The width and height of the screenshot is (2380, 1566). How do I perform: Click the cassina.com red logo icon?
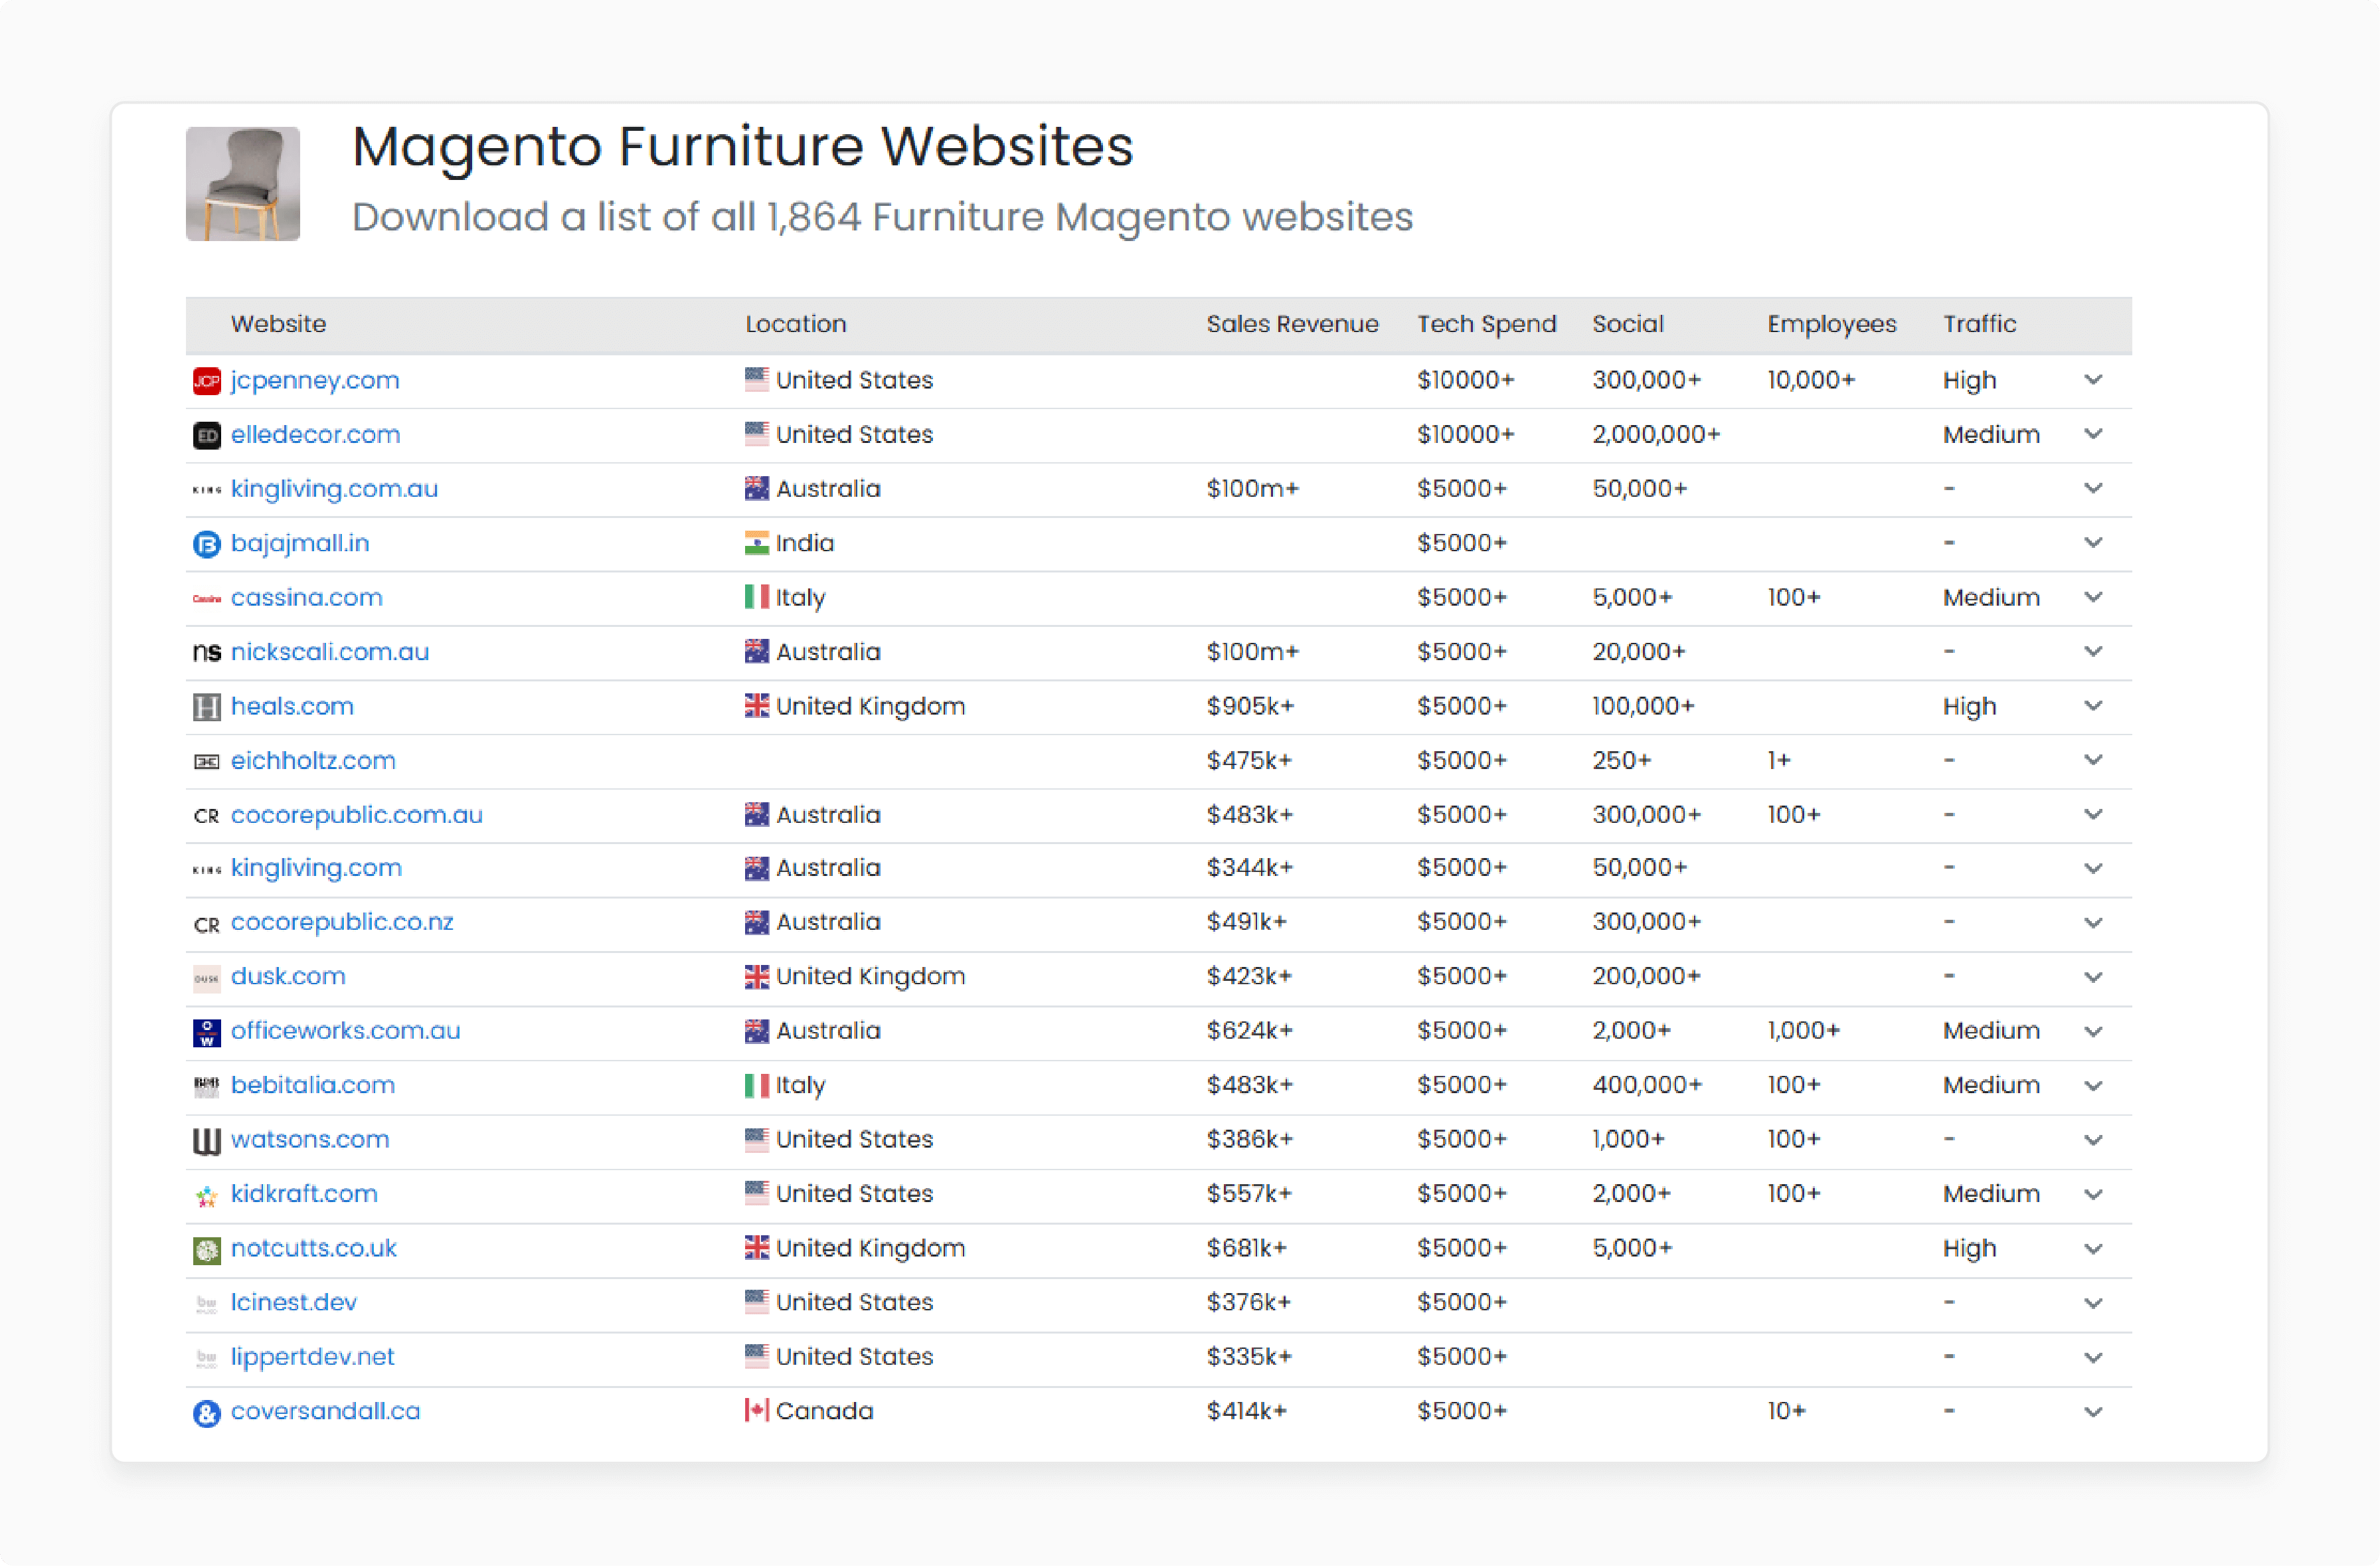[x=206, y=599]
